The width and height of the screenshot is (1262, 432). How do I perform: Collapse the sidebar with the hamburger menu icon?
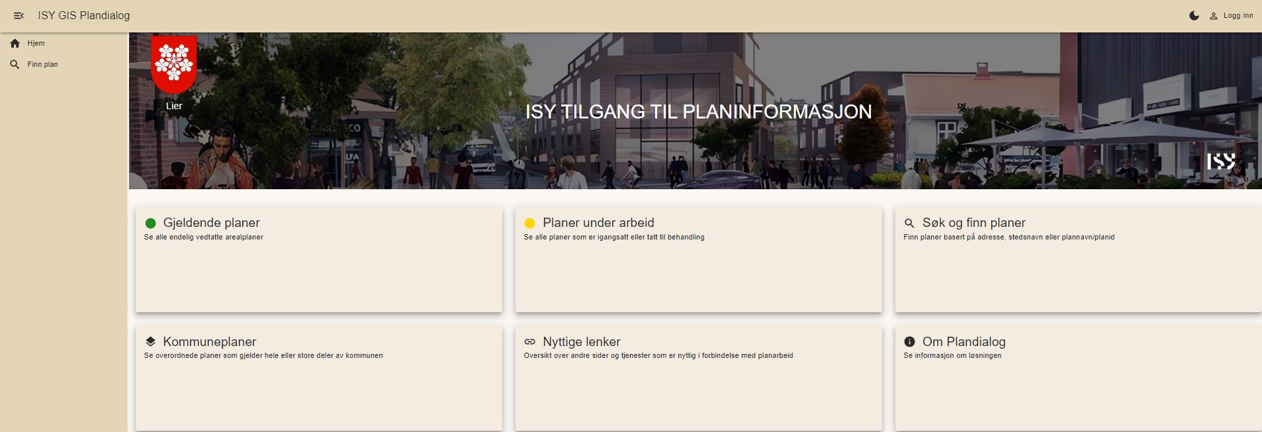[19, 15]
